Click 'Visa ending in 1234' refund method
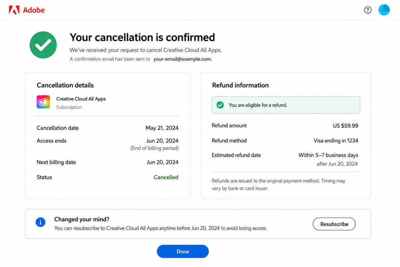Screen dimensions: 400x267 tap(336, 141)
